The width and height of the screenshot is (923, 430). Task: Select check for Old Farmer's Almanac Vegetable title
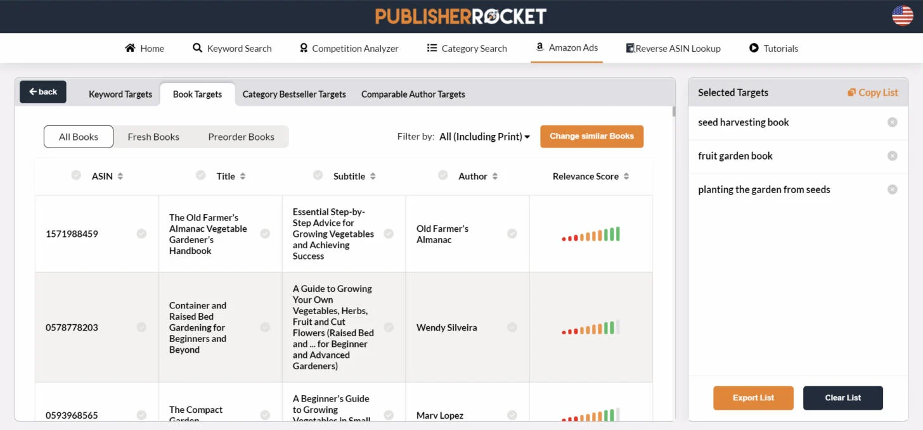(265, 234)
